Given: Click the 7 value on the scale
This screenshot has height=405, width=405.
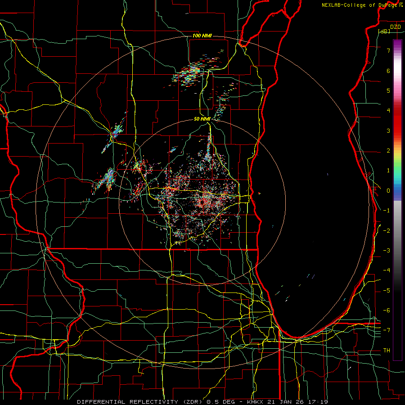Looking at the screenshot, I should [x=388, y=50].
